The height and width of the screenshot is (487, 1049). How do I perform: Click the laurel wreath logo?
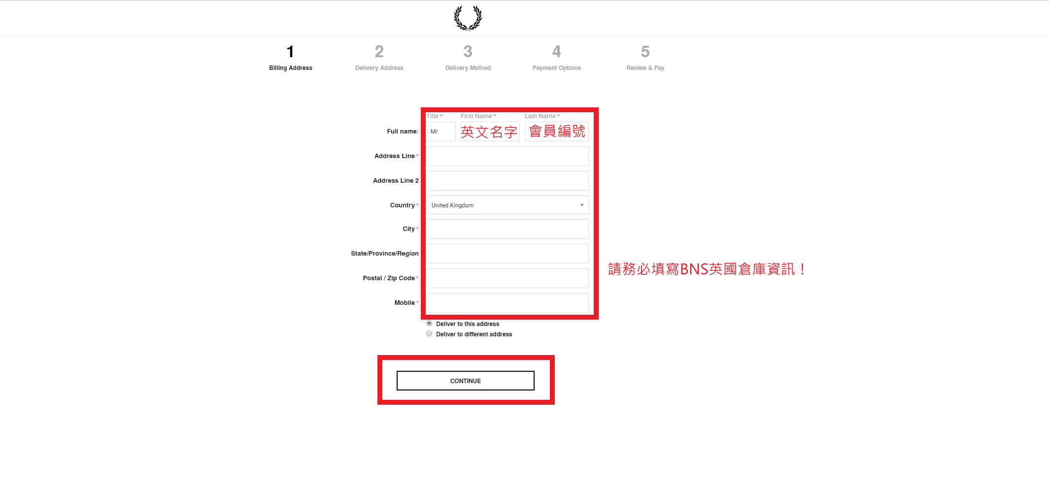pos(468,18)
